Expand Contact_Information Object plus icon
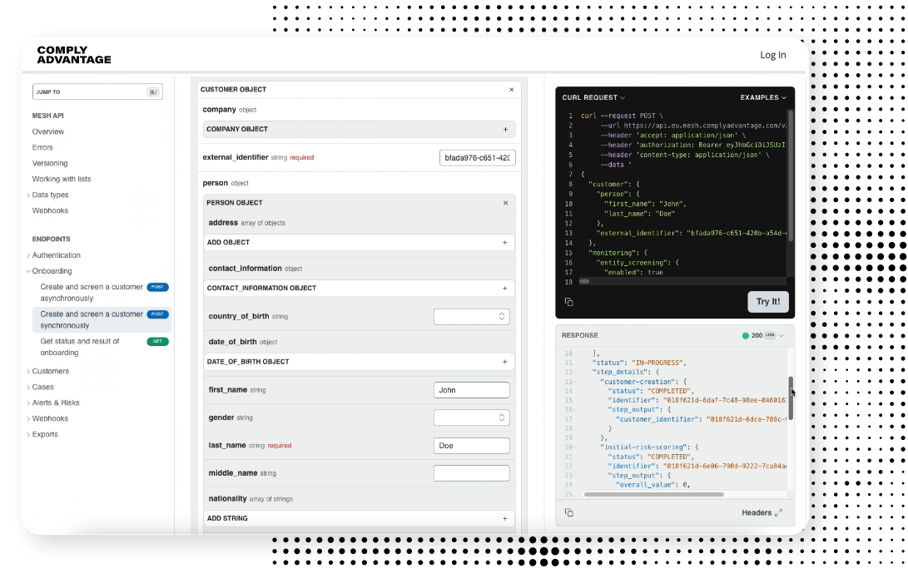The height and width of the screenshot is (578, 908). 505,288
